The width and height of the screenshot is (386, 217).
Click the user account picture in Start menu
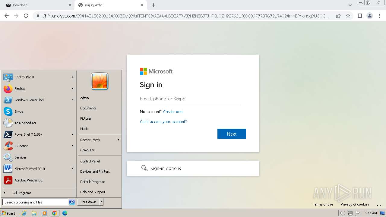(100, 81)
